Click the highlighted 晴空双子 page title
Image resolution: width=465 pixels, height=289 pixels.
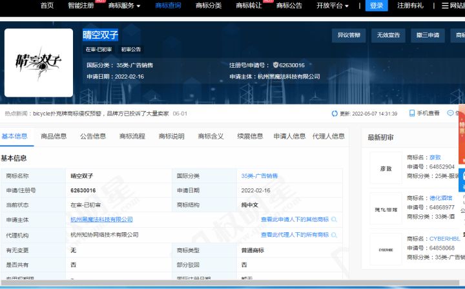point(100,35)
